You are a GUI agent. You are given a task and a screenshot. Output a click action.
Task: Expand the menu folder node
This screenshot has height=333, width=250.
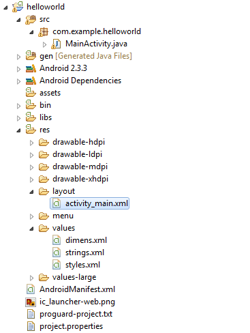point(32,216)
